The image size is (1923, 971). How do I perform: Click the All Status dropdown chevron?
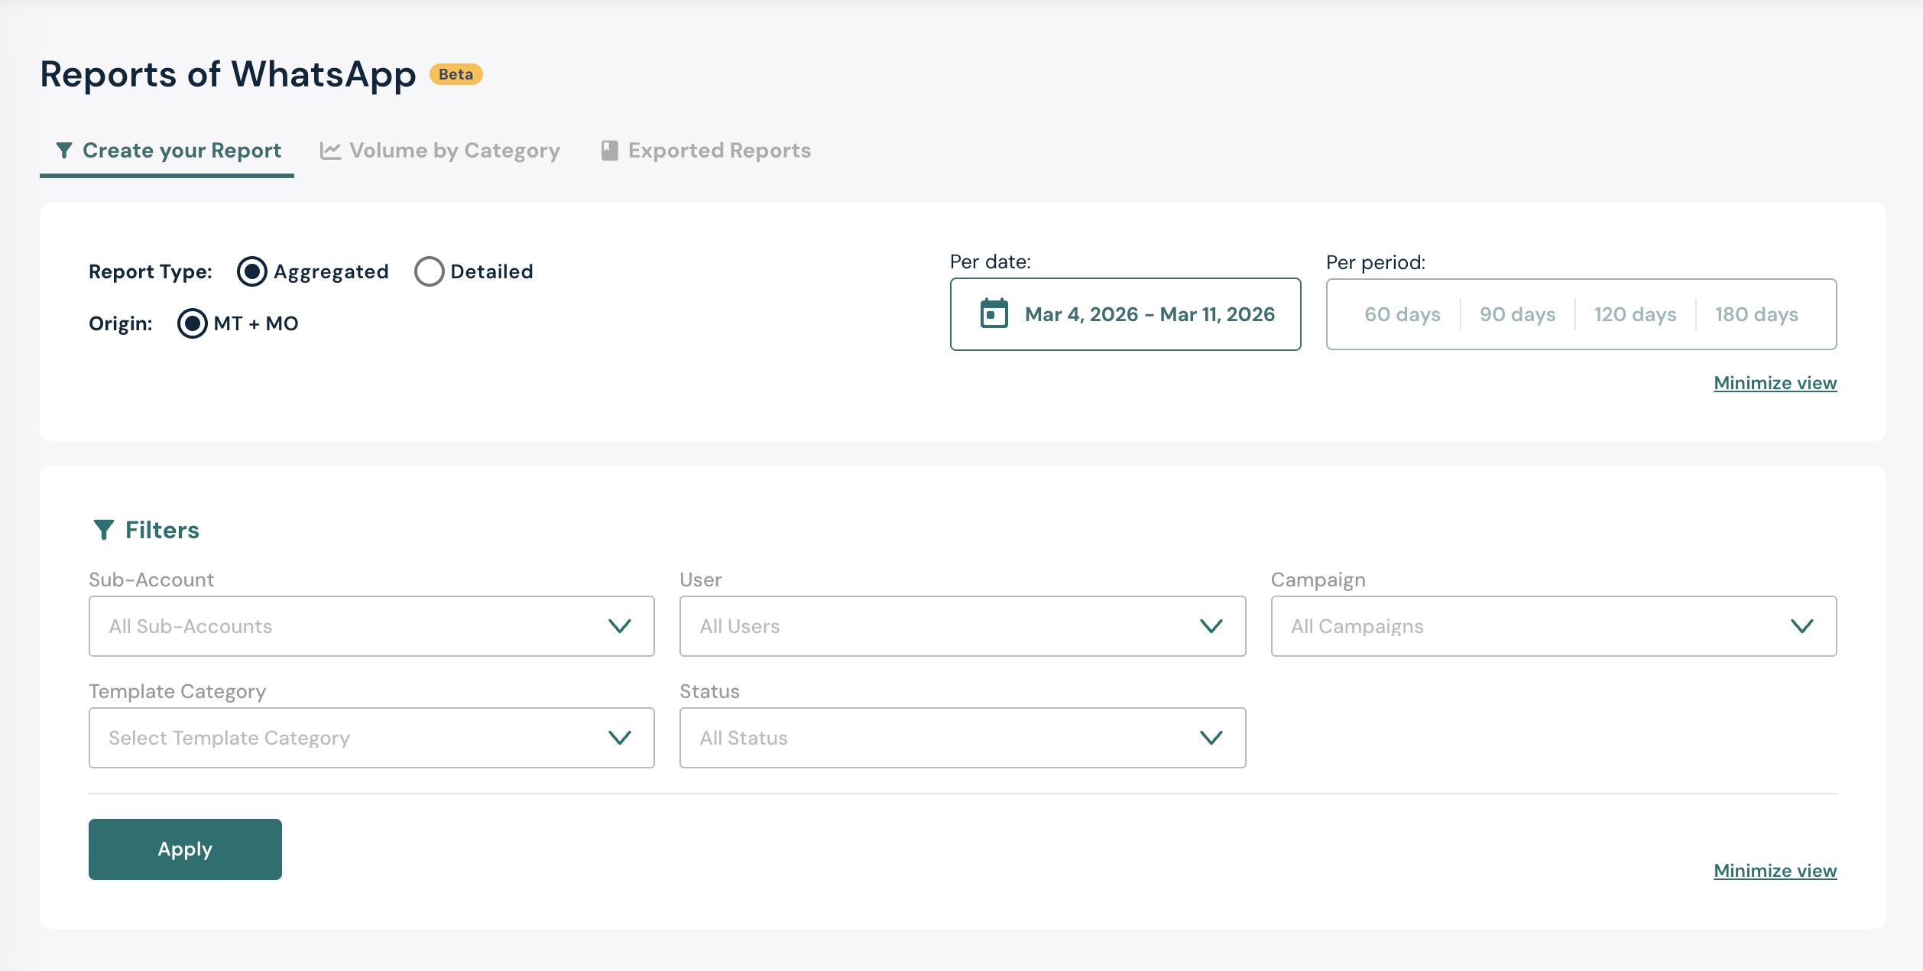[1211, 738]
